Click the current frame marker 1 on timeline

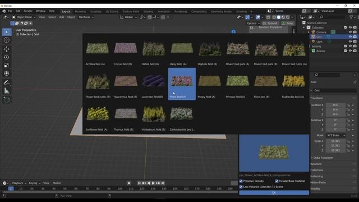click(11, 189)
